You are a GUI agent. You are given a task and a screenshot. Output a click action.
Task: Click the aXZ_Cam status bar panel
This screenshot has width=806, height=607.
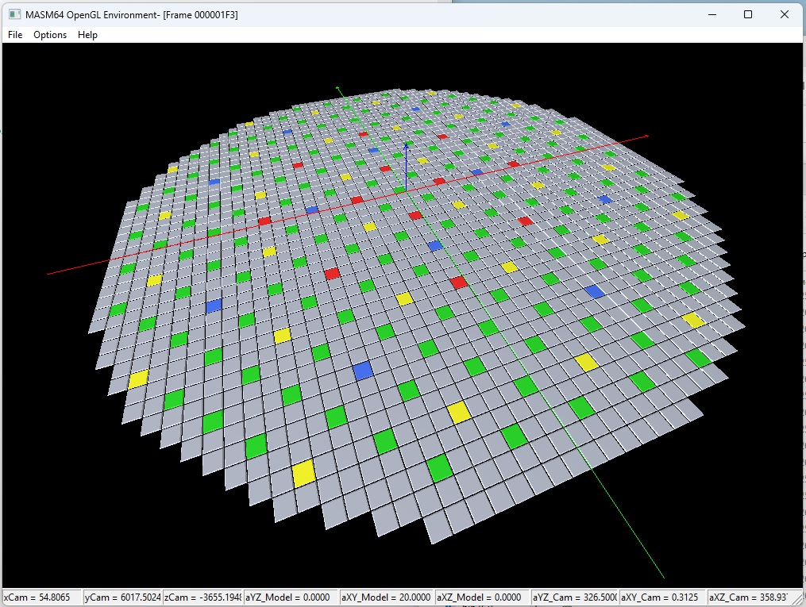point(750,597)
